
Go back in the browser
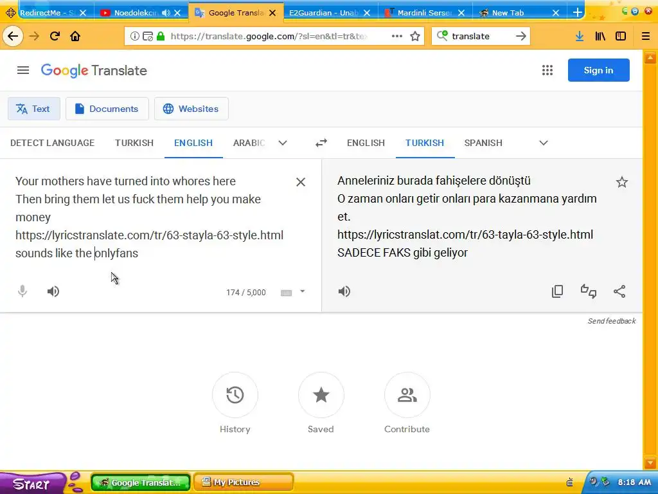(x=13, y=36)
